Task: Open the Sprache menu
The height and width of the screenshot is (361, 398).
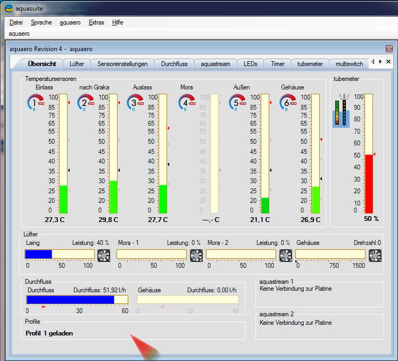Action: click(41, 22)
